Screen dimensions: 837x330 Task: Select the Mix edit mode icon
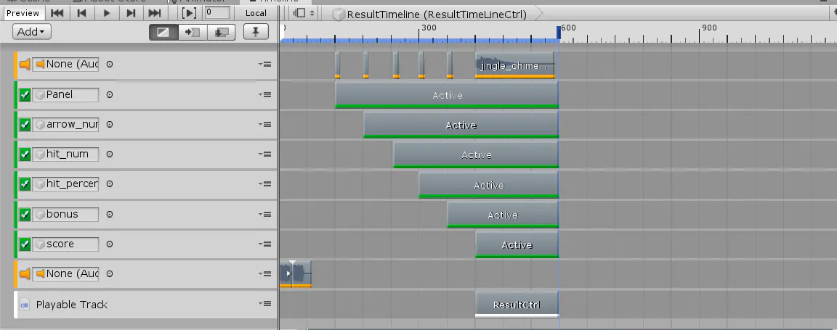163,32
